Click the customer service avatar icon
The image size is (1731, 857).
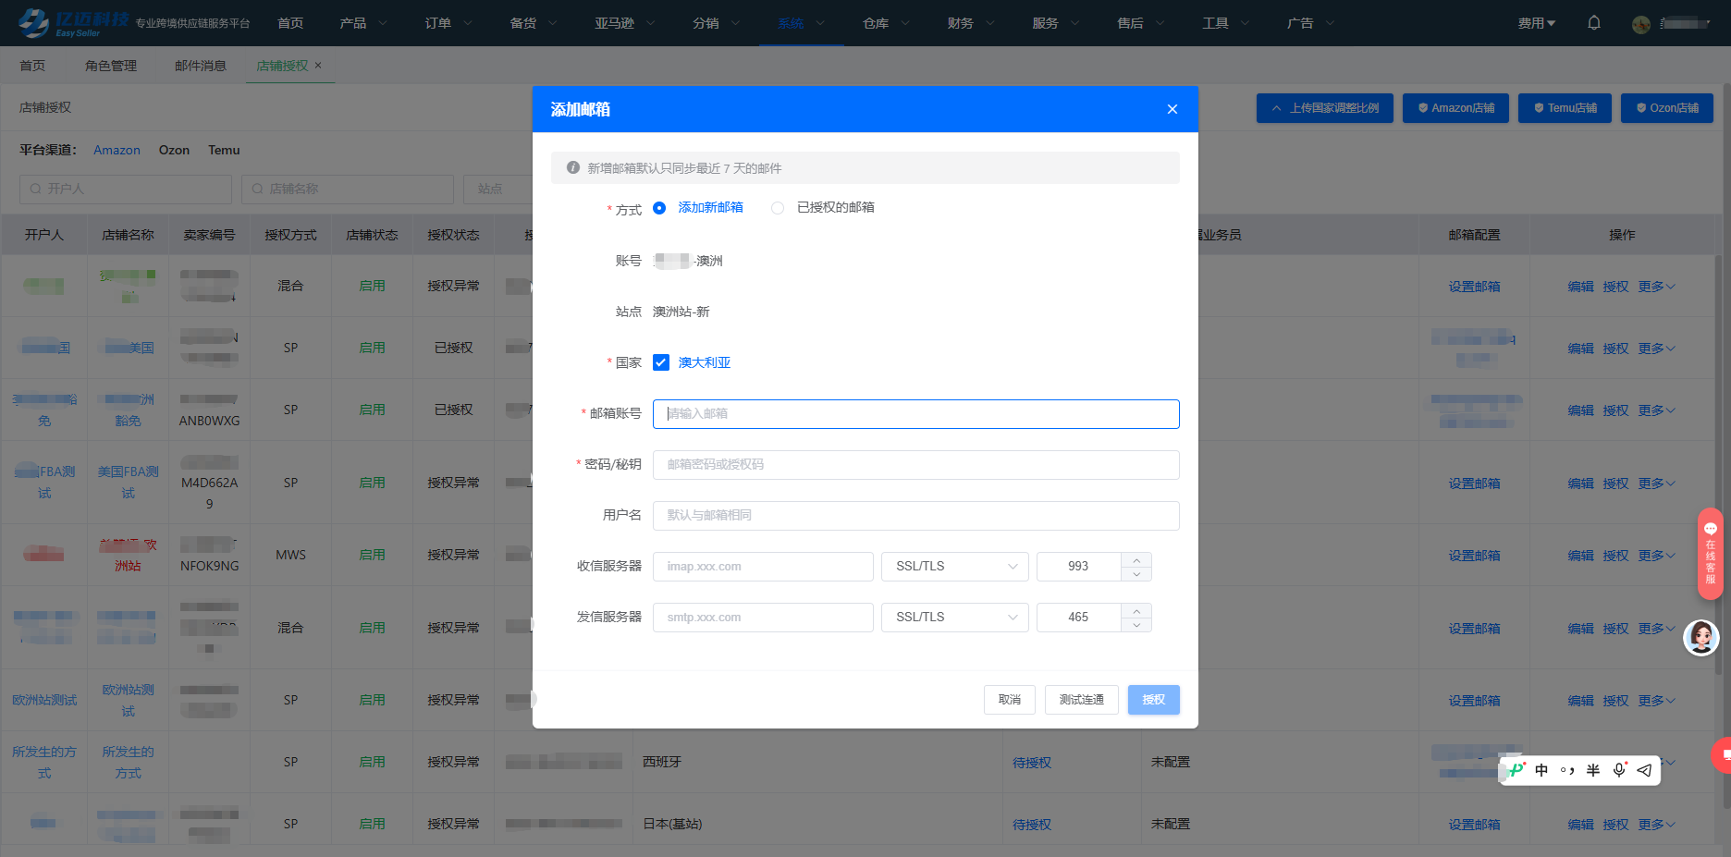pyautogui.click(x=1700, y=637)
